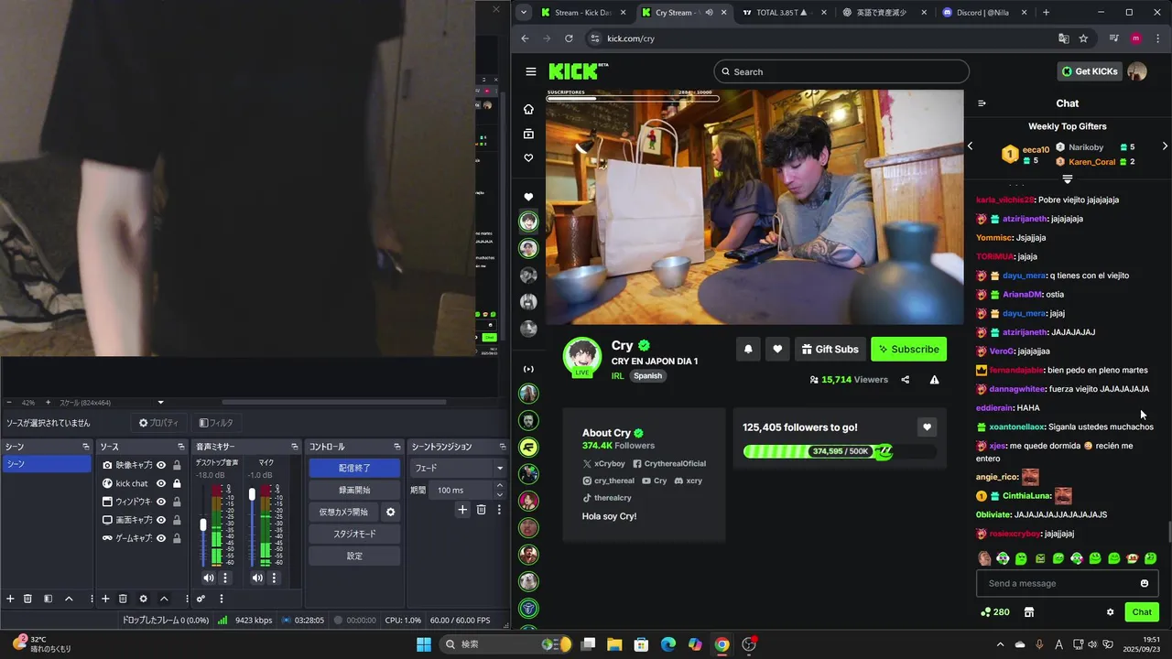Add a scene transition with the plus icon
The width and height of the screenshot is (1172, 659).
(463, 510)
